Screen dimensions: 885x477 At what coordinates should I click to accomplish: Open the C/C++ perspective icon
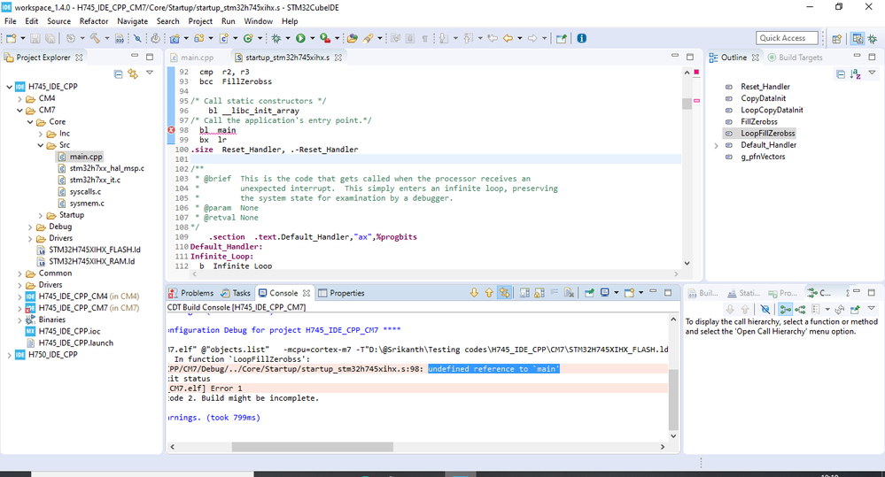click(858, 38)
